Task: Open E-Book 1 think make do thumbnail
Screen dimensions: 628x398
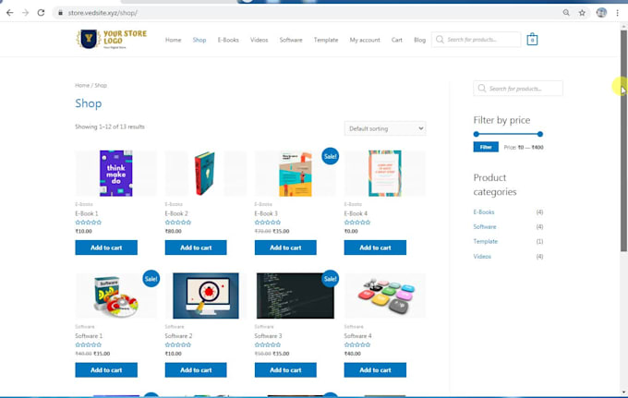Action: [115, 173]
